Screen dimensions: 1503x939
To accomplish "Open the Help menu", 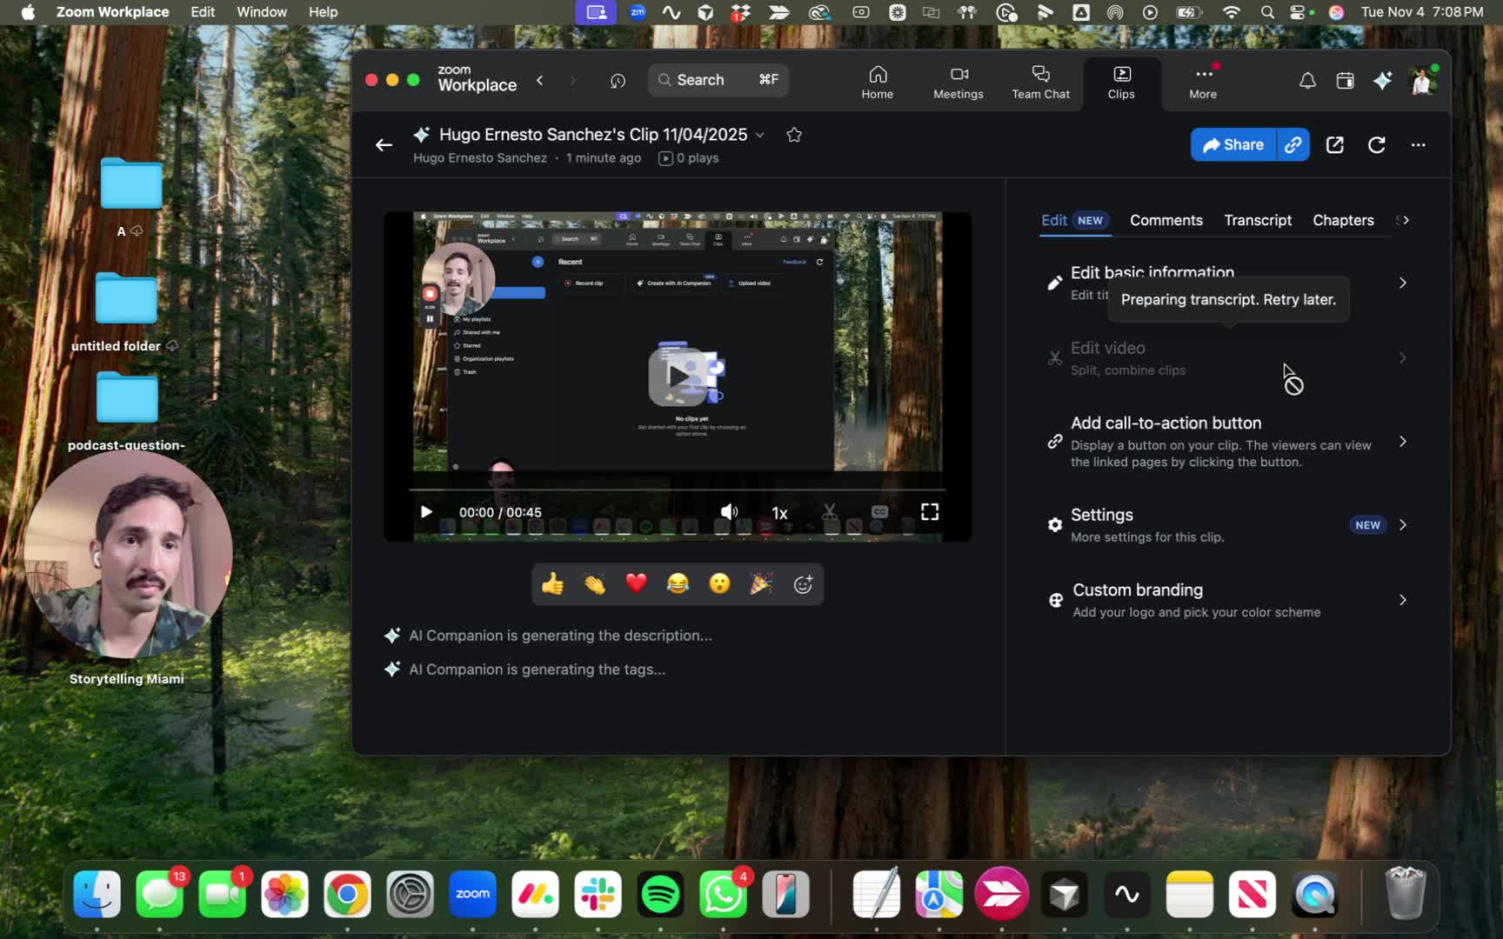I will 323,12.
